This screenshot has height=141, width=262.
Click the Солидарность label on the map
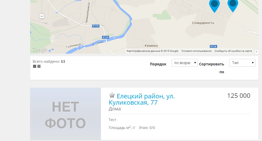point(203,23)
